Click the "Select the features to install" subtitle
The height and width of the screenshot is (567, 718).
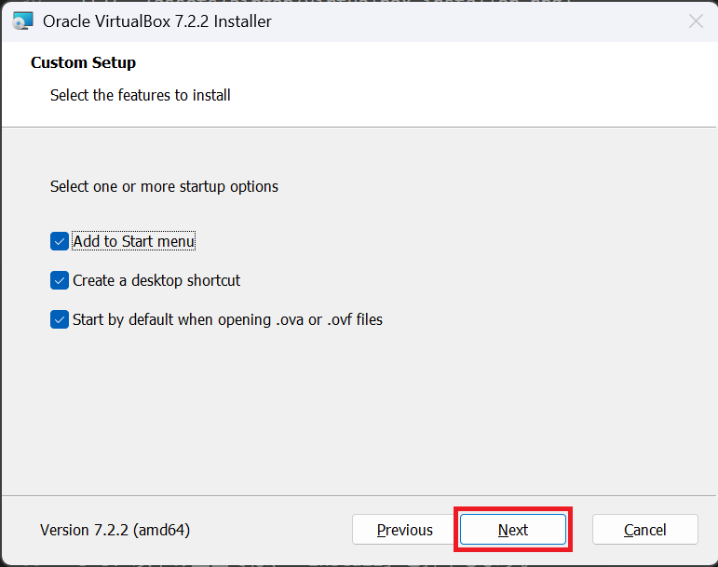tap(140, 95)
